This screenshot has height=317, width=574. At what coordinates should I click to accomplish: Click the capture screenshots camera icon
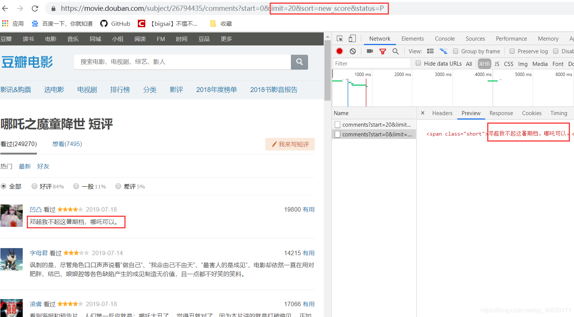point(370,51)
